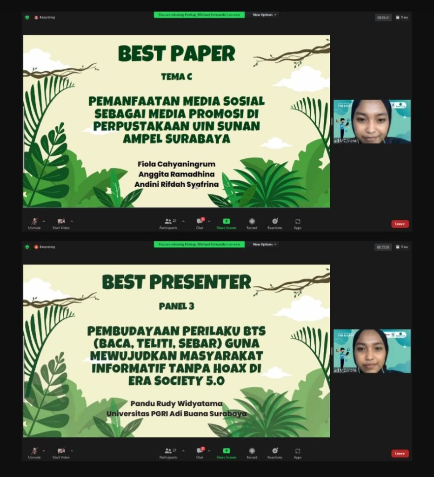This screenshot has height=477, width=434.
Task: Click Universitas PGRI Adi Buana Surabaya text
Action: (176, 414)
